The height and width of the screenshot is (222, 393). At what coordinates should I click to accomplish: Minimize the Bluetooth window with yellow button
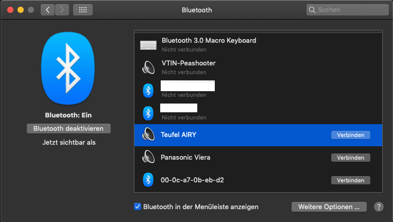tap(21, 10)
